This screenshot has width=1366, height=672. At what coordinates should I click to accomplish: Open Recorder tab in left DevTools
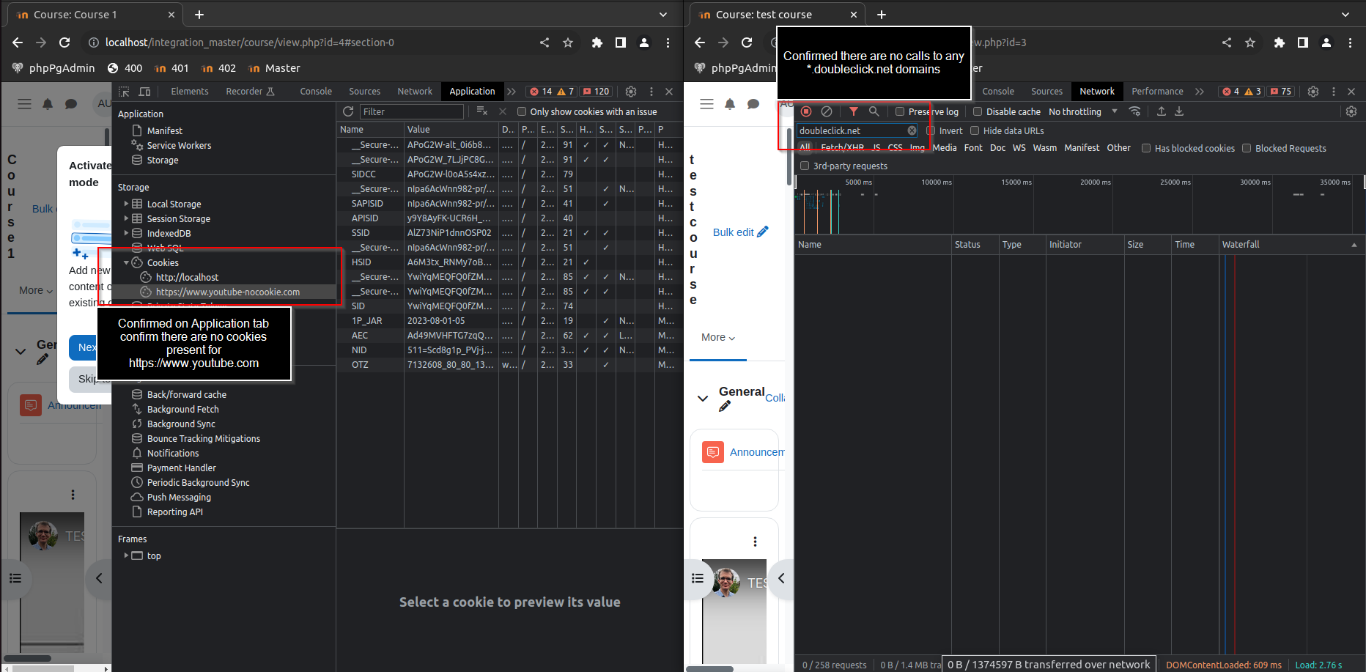[250, 92]
